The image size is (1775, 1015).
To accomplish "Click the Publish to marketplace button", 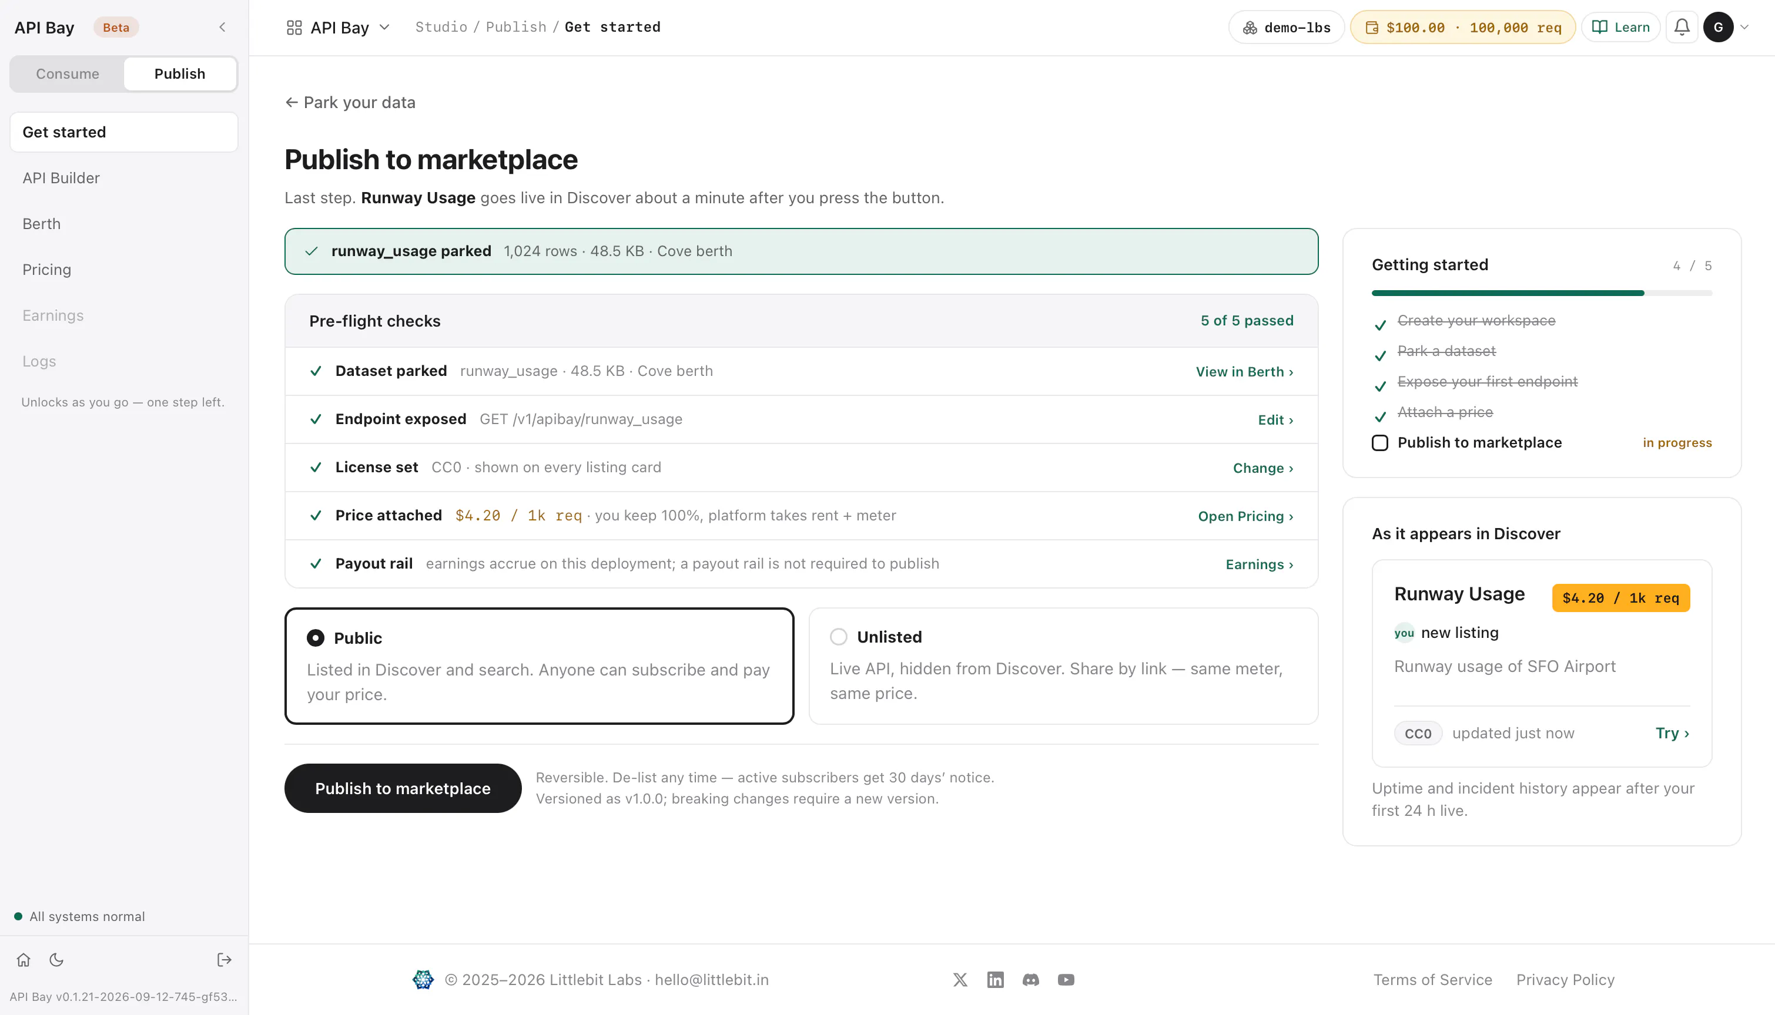I will point(403,788).
